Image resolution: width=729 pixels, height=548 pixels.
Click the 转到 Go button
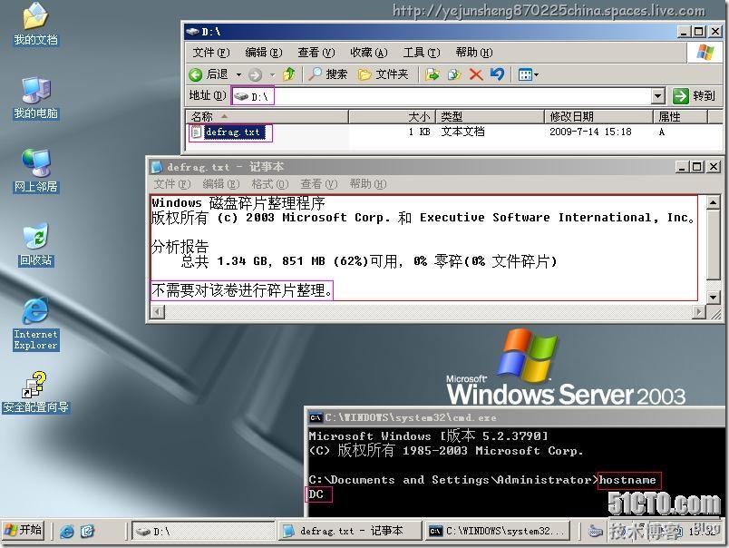694,96
